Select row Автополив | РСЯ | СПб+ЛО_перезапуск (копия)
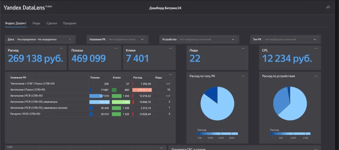The height and width of the screenshot is (150, 339). pyautogui.click(x=90, y=108)
